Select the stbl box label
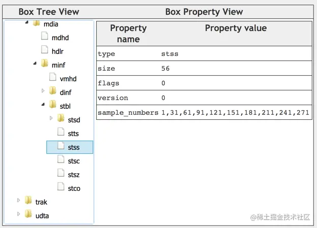Screen dimensions: 317x228 point(65,106)
